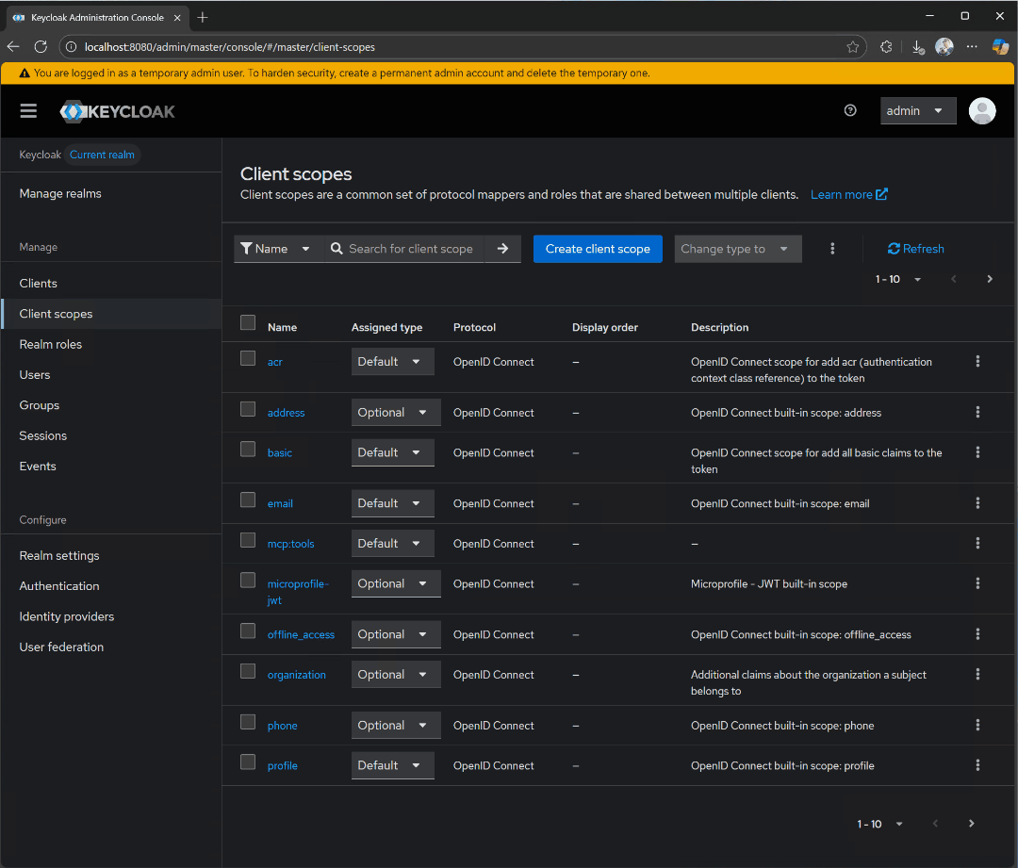Click the search arrow in the filter bar
Screen dimensions: 1018x868
(x=503, y=248)
